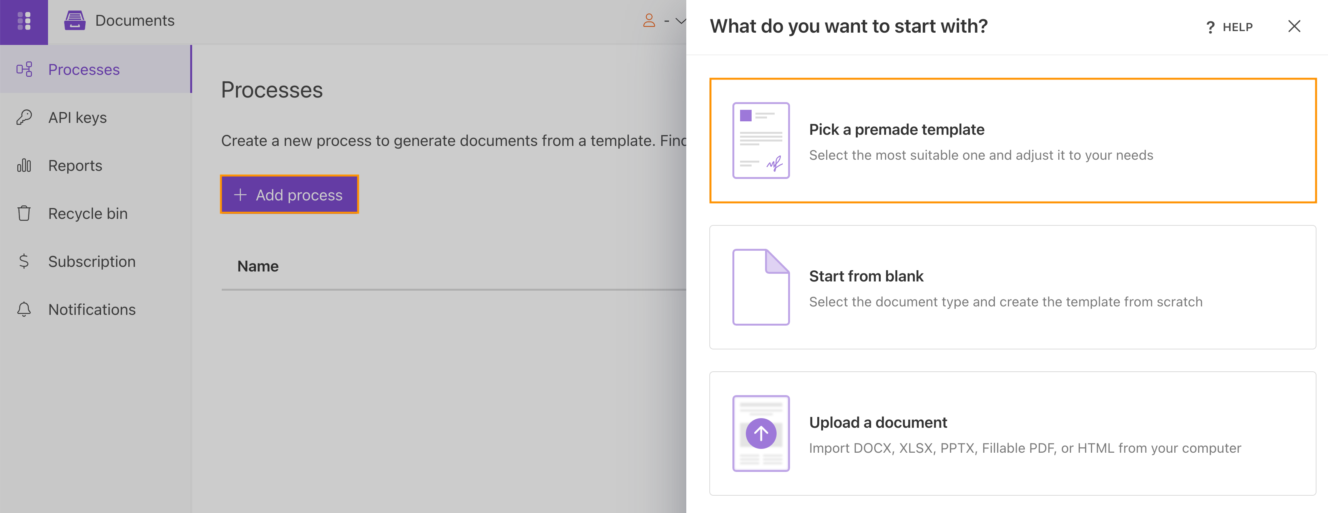Click the upload arrow document icon
1328x513 pixels.
(761, 433)
